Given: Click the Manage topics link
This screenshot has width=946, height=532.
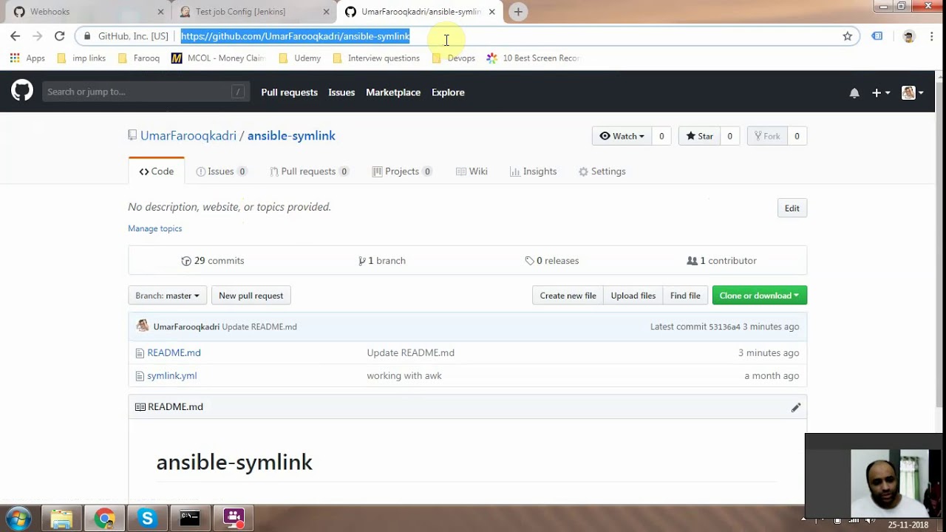Looking at the screenshot, I should pos(154,228).
